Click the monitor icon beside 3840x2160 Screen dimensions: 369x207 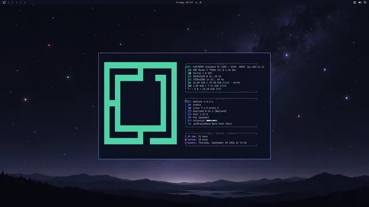pyautogui.click(x=190, y=76)
